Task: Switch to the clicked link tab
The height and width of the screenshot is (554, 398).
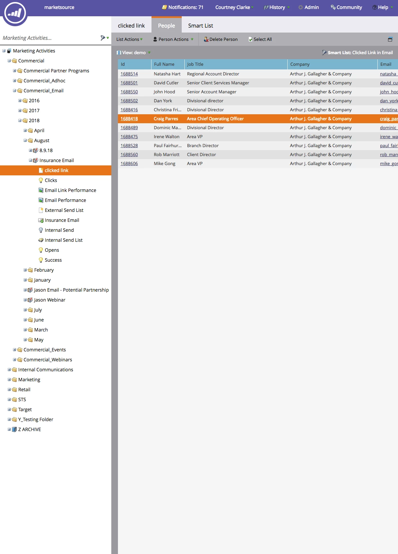Action: pyautogui.click(x=131, y=26)
